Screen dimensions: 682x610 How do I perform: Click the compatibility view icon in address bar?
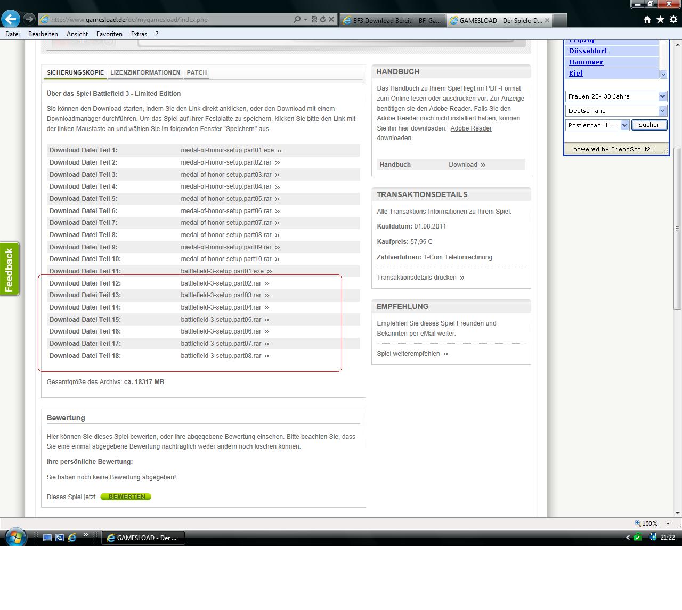(314, 20)
